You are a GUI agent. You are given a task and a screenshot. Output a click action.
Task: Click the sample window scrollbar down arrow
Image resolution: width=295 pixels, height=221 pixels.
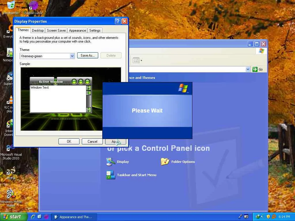click(89, 110)
